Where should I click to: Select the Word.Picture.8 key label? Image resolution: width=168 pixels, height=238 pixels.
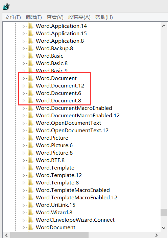click(x=54, y=153)
